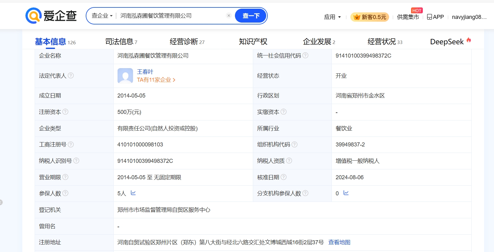The width and height of the screenshot is (494, 252).
Task: Clear the search box text
Action: click(229, 16)
